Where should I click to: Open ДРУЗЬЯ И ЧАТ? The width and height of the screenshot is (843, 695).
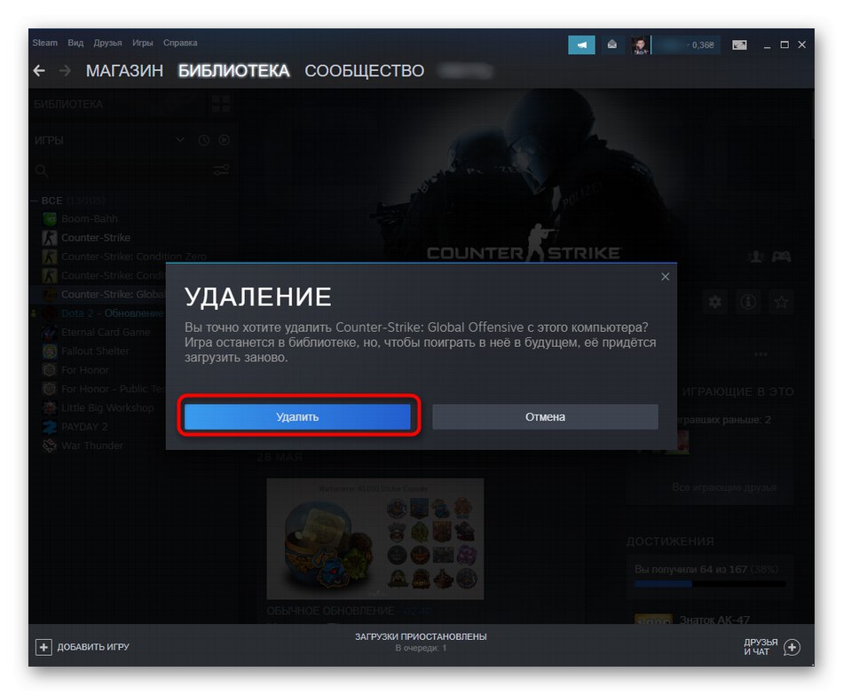pos(771,647)
